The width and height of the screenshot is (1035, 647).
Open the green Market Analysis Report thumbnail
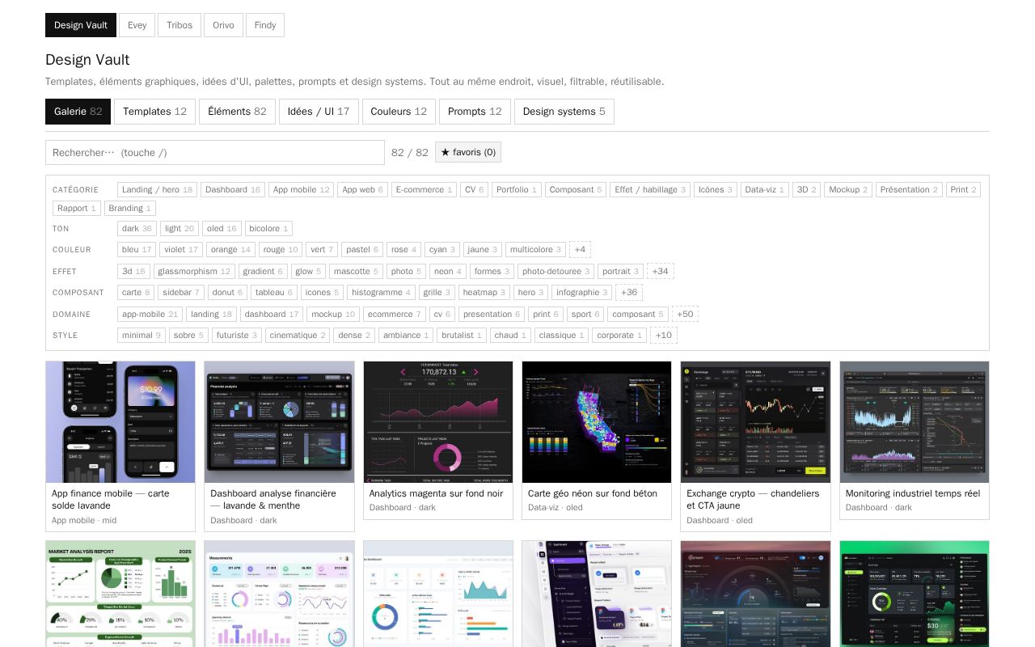pos(120,594)
